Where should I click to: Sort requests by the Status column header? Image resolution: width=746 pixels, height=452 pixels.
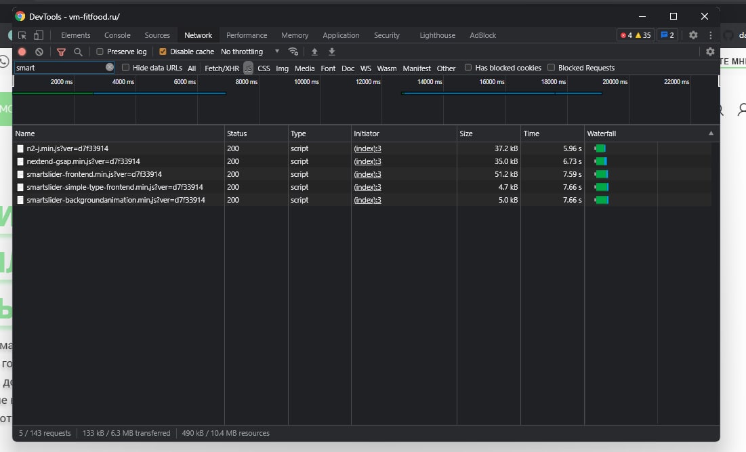(256, 133)
